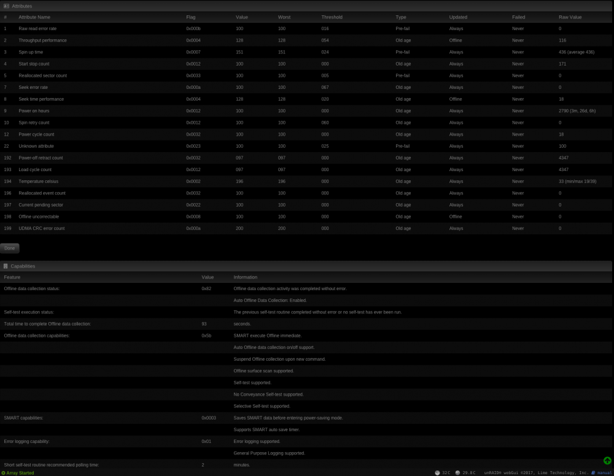Viewport: 614px width, 476px height.
Task: Click the Threshold column header
Action: click(332, 17)
